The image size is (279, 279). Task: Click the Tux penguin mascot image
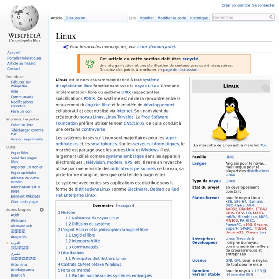(x=231, y=118)
